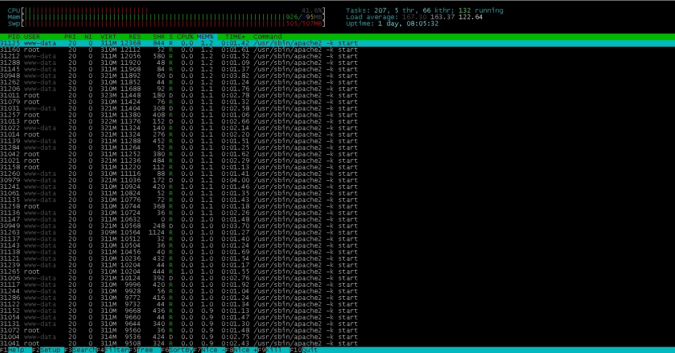
Task: Select process row with PID 31212
Action: (337, 56)
